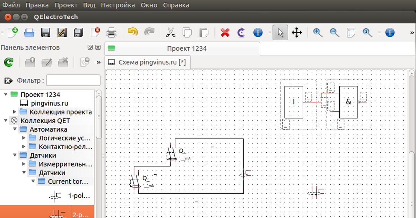Zoom in using the magnifier plus icon
Viewport: 416px width, 218px height.
pyautogui.click(x=318, y=33)
